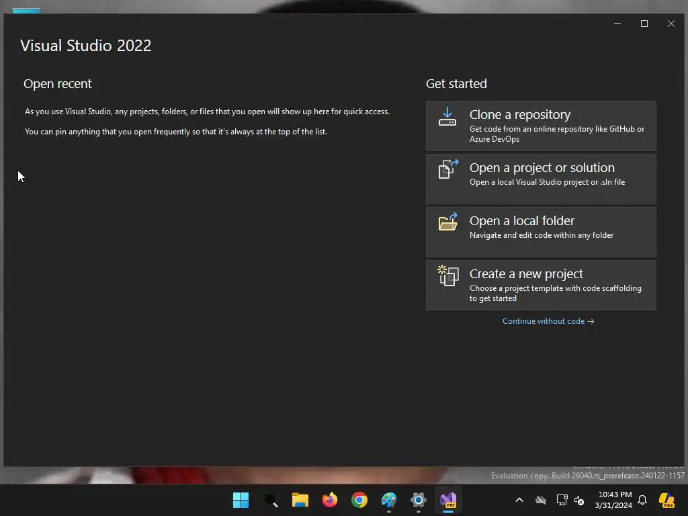
Task: Click the Visual Studio 2022 title text
Action: coord(85,46)
